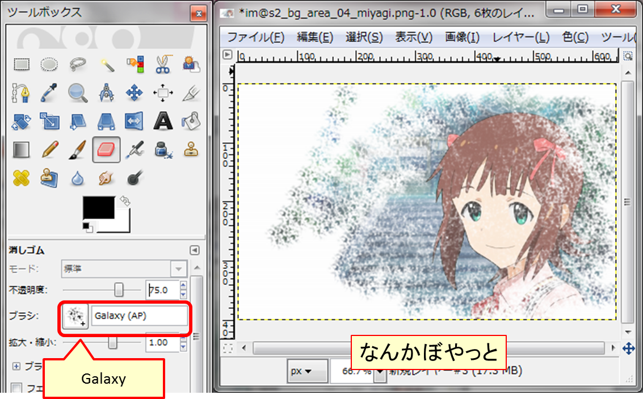Expand the ブラ… brush dynamics section
The height and width of the screenshot is (399, 643).
(x=16, y=366)
